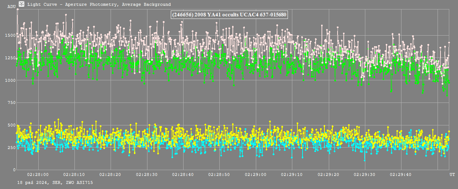Click the 02:28:50 time label

coord(219,174)
